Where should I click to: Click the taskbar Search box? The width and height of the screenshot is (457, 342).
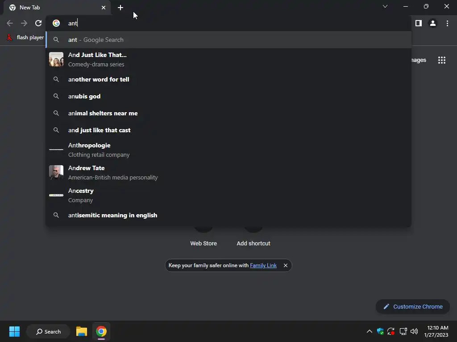(48, 331)
